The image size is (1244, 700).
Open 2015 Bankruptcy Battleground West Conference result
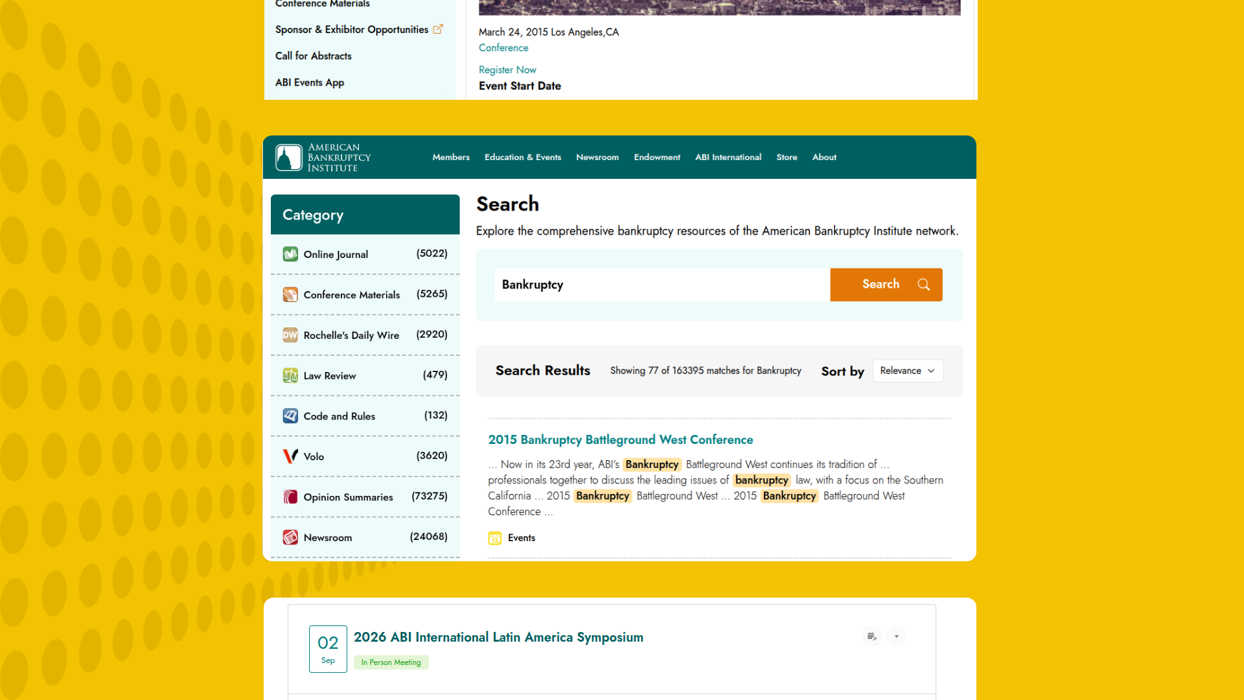point(621,440)
